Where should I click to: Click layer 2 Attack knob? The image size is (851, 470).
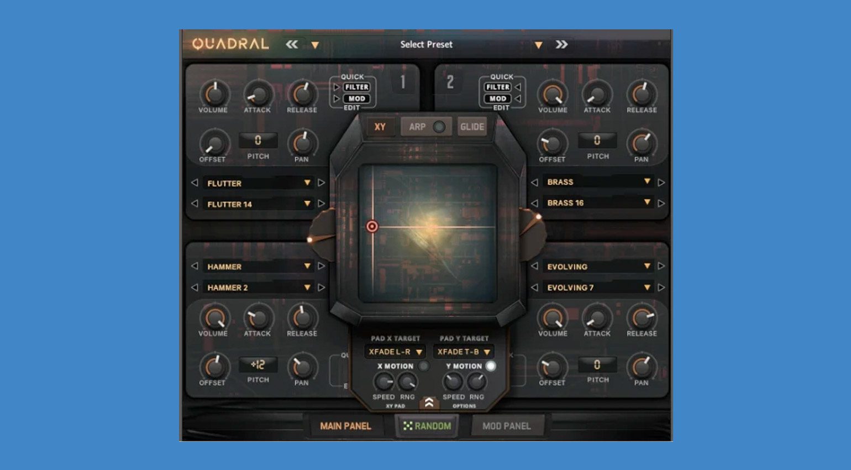coord(597,93)
